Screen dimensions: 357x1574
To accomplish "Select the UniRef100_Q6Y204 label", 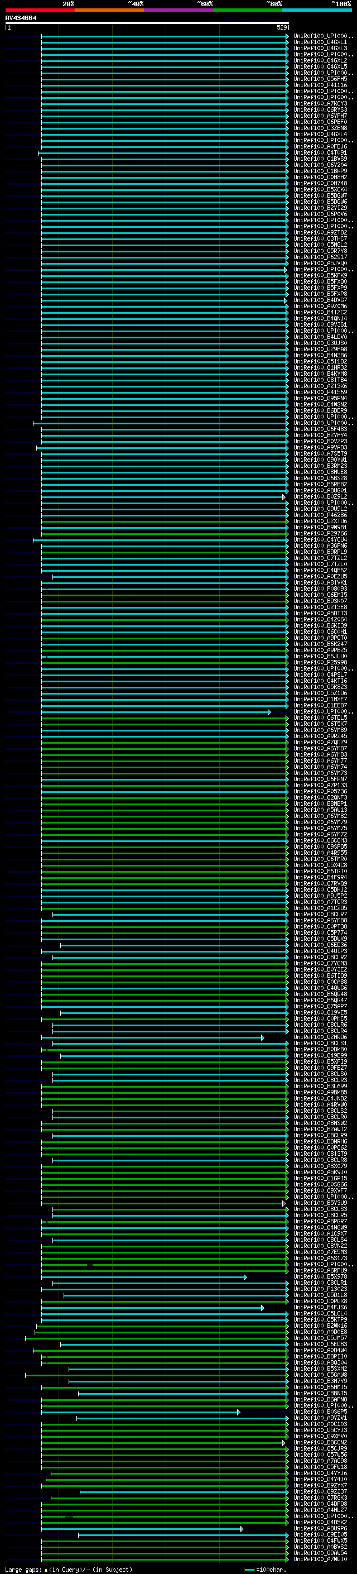I will click(320, 166).
